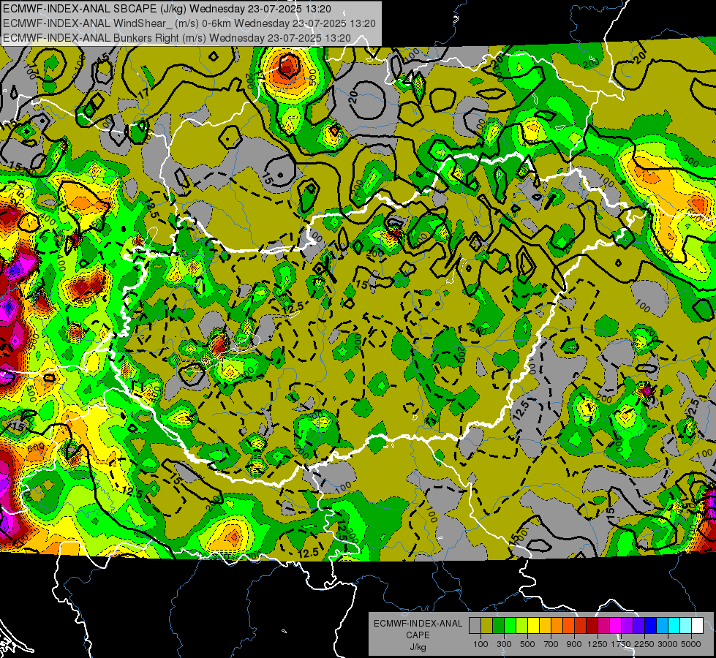The width and height of the screenshot is (716, 658).
Task: Click the SBCAPE (J/kg) title line
Action: (x=167, y=9)
